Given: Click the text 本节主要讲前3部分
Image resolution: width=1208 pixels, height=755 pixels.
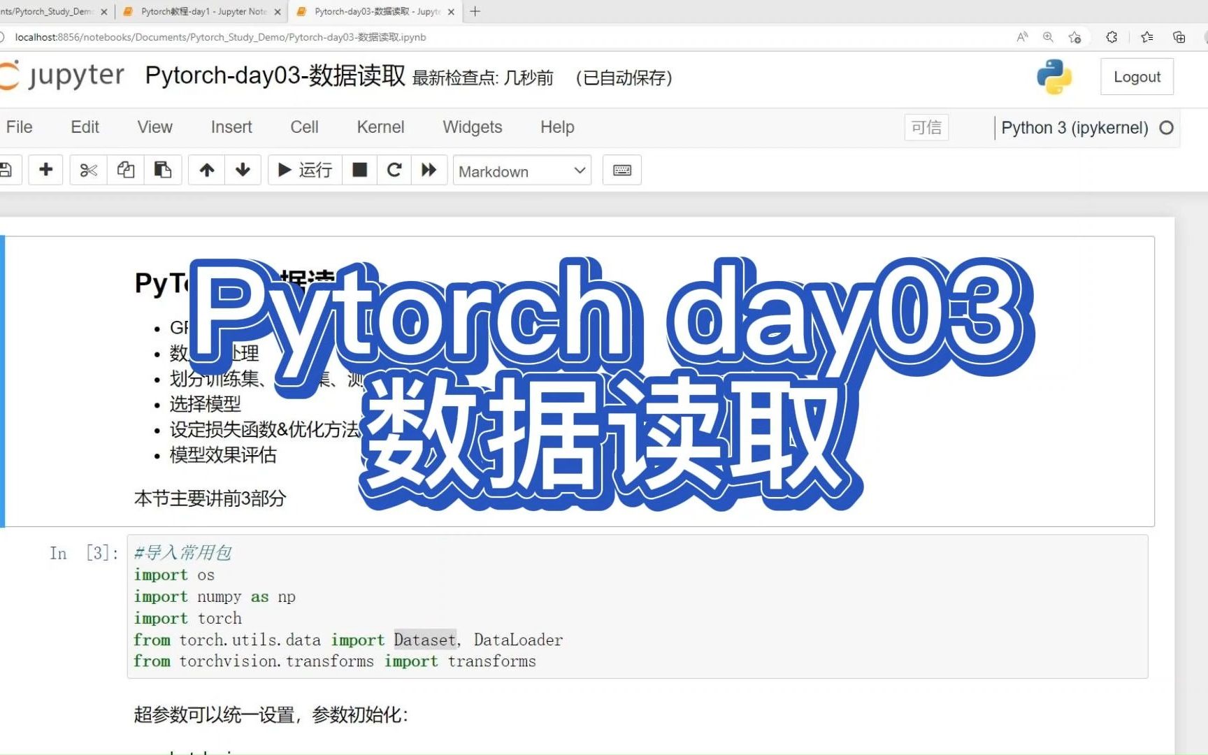Looking at the screenshot, I should 210,498.
